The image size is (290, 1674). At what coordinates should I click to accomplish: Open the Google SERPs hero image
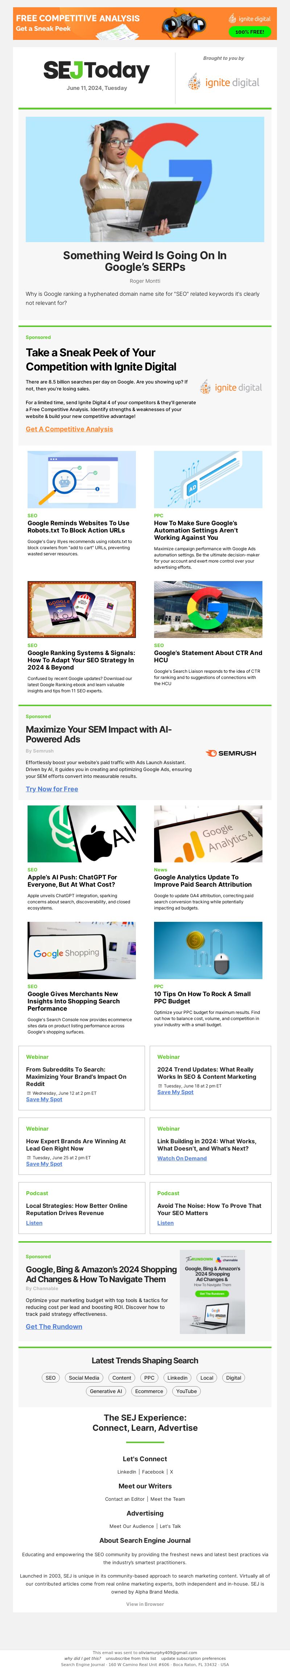coord(145,179)
